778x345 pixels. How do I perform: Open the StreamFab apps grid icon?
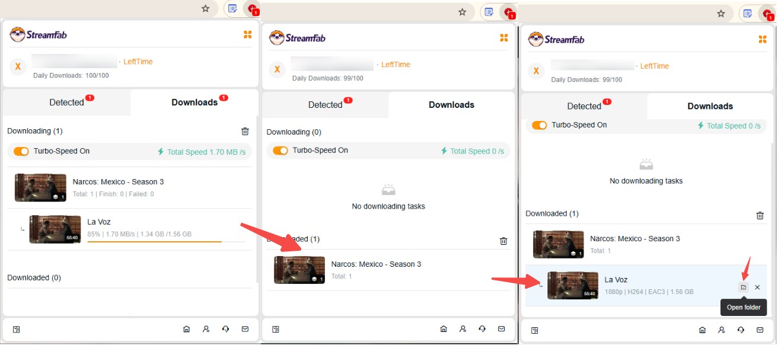[248, 34]
